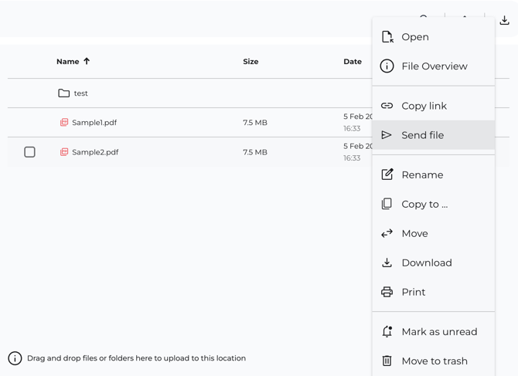
Task: Select File Overview in the context menu
Action: 434,66
